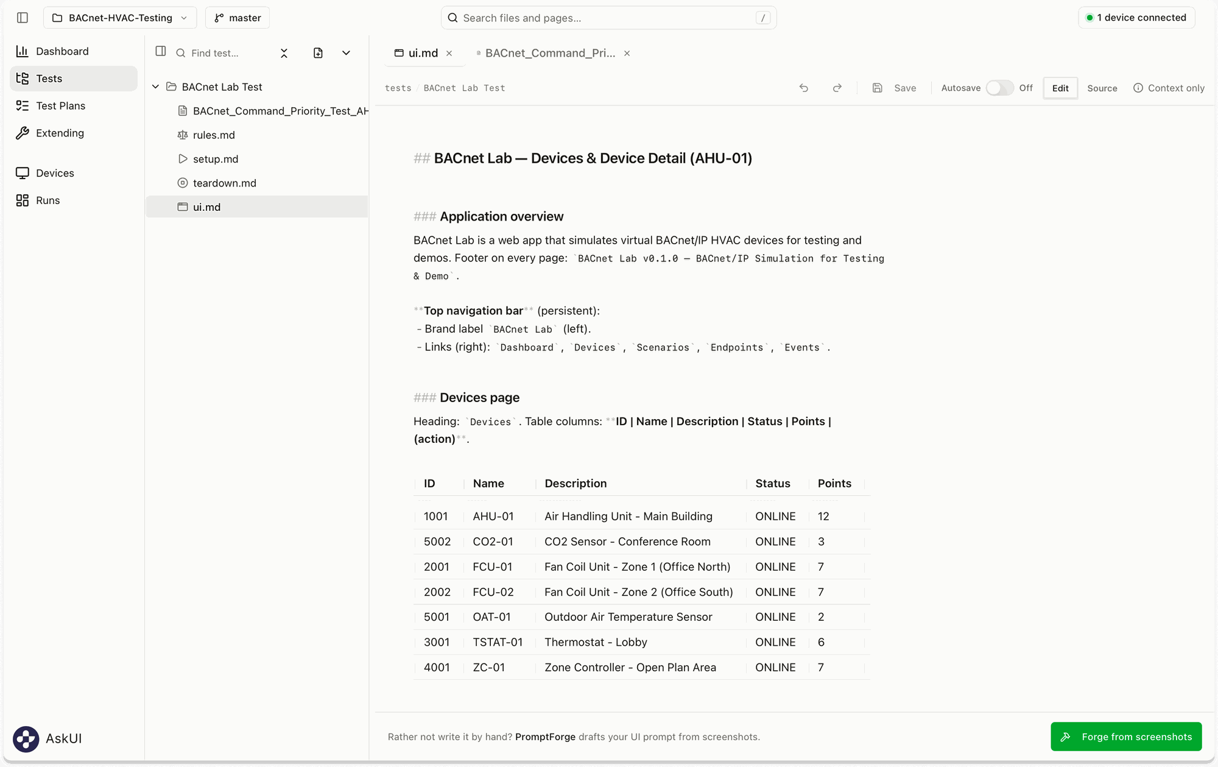Save the file with the Save button
This screenshot has width=1218, height=767.
click(x=895, y=88)
